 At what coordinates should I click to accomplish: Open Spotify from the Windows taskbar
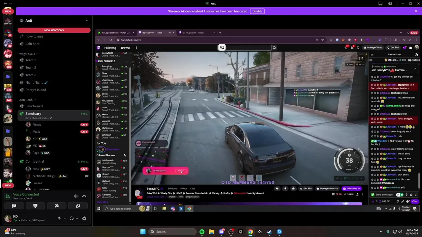[202, 232]
